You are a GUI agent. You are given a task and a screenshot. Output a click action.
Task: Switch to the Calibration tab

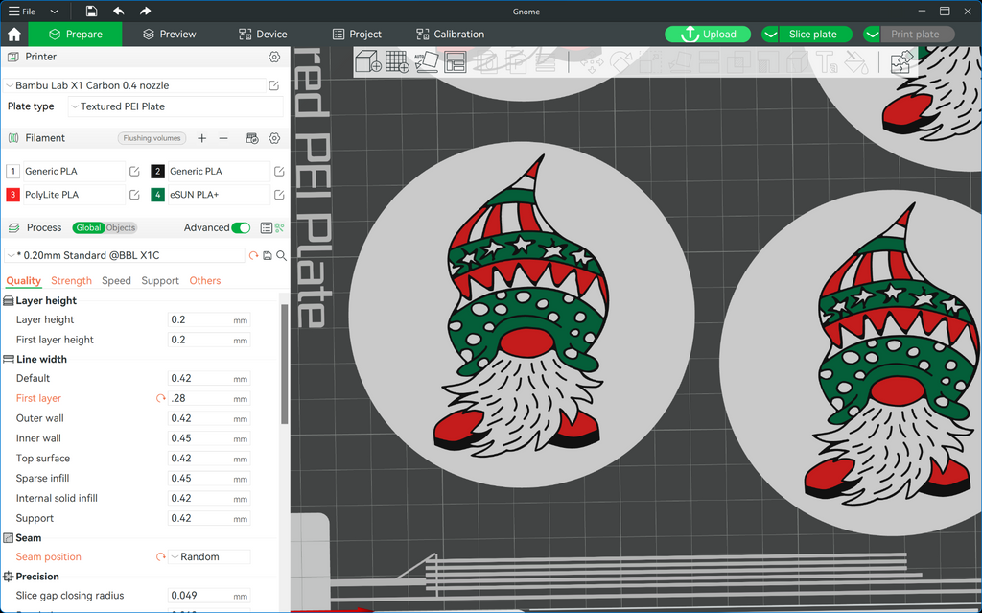point(451,34)
